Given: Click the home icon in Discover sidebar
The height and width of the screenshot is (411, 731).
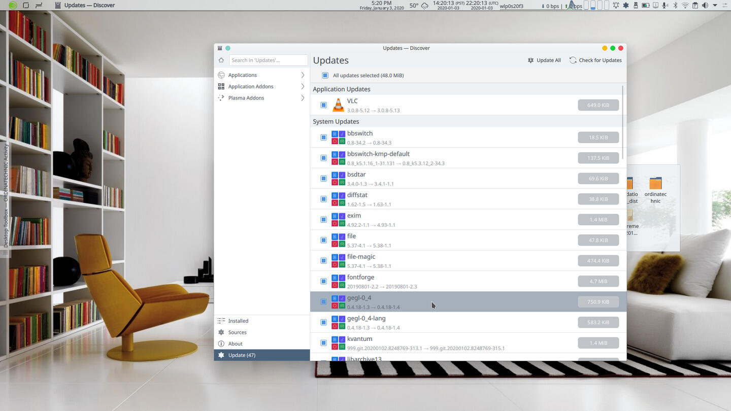Looking at the screenshot, I should pos(221,60).
